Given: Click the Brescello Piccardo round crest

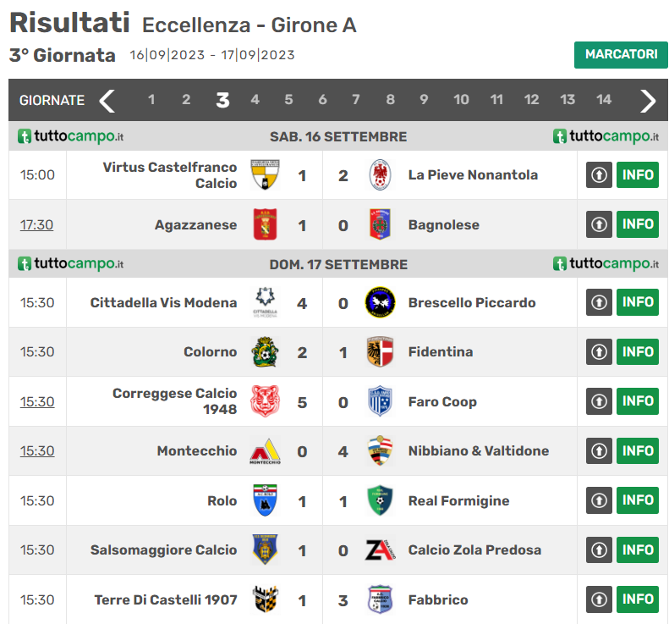Looking at the screenshot, I should point(380,302).
